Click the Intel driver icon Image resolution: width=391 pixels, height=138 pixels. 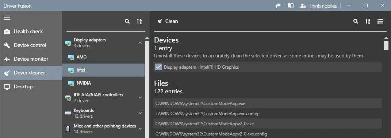pyautogui.click(x=71, y=70)
